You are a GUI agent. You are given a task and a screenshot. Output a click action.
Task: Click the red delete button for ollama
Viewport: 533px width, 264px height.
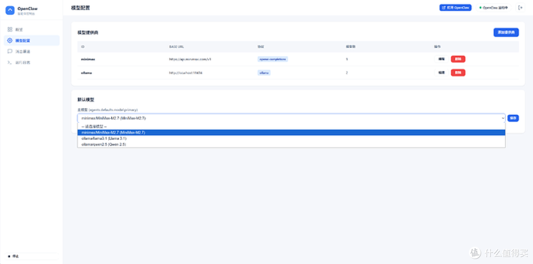click(x=458, y=73)
